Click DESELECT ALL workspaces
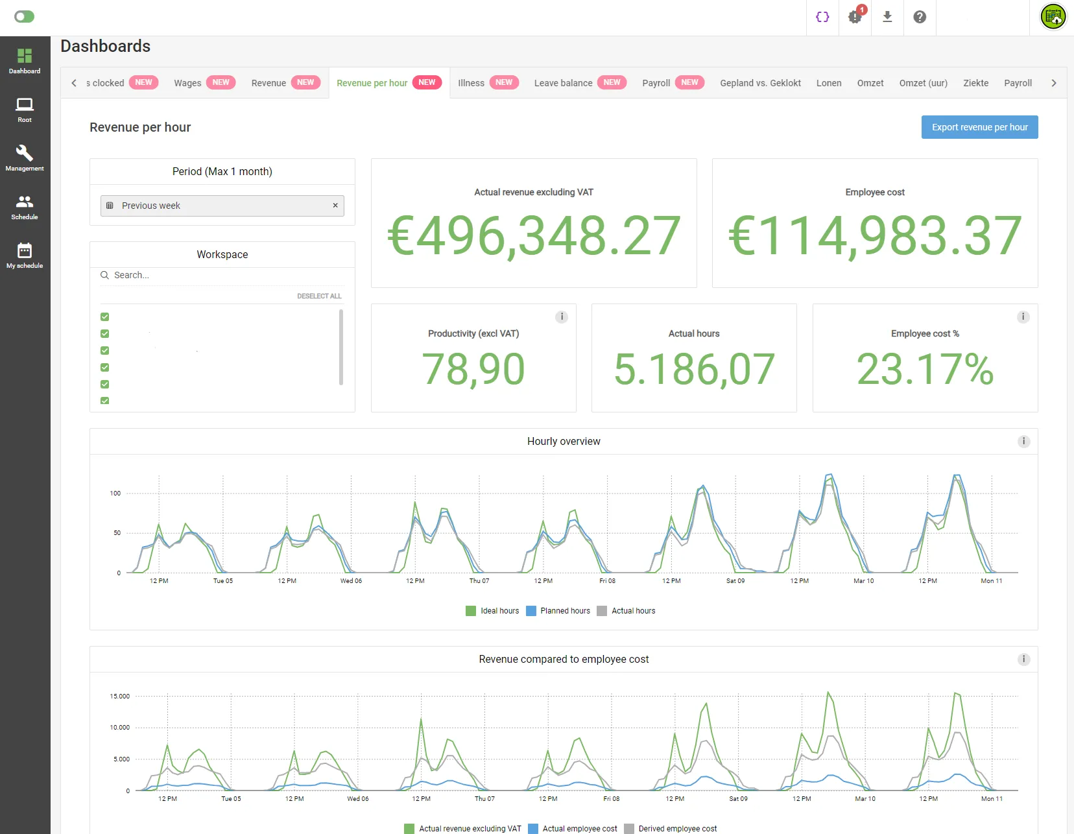1074x834 pixels. coord(319,296)
